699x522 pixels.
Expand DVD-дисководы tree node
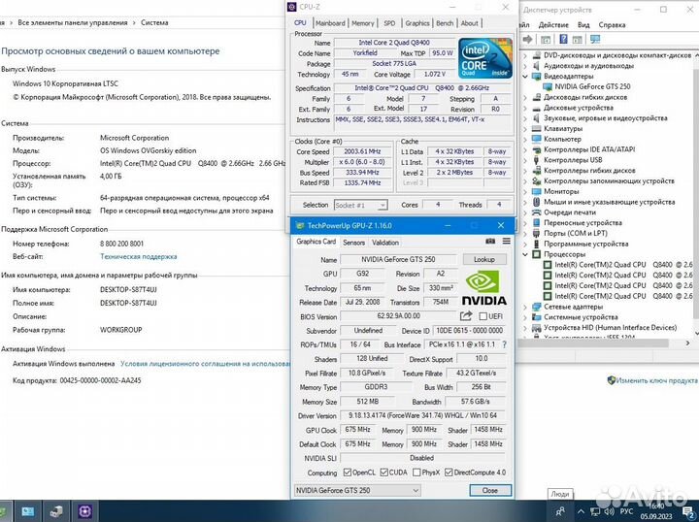click(525, 55)
